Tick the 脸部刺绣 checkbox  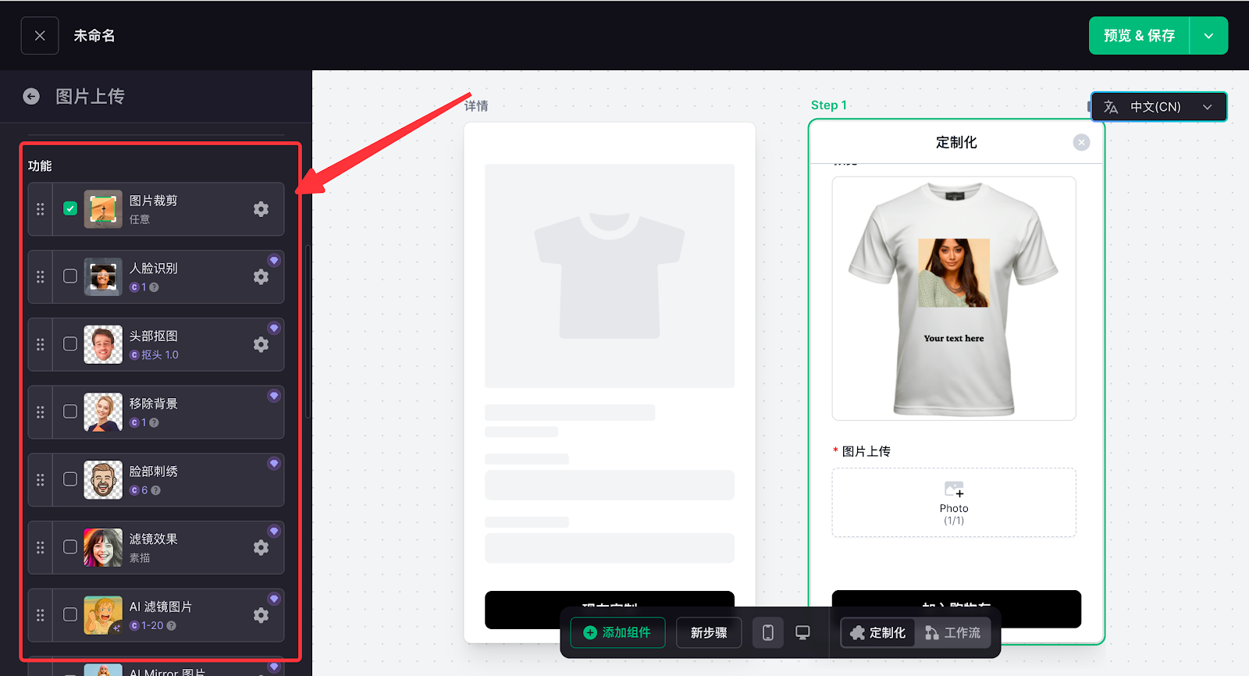[x=70, y=479]
